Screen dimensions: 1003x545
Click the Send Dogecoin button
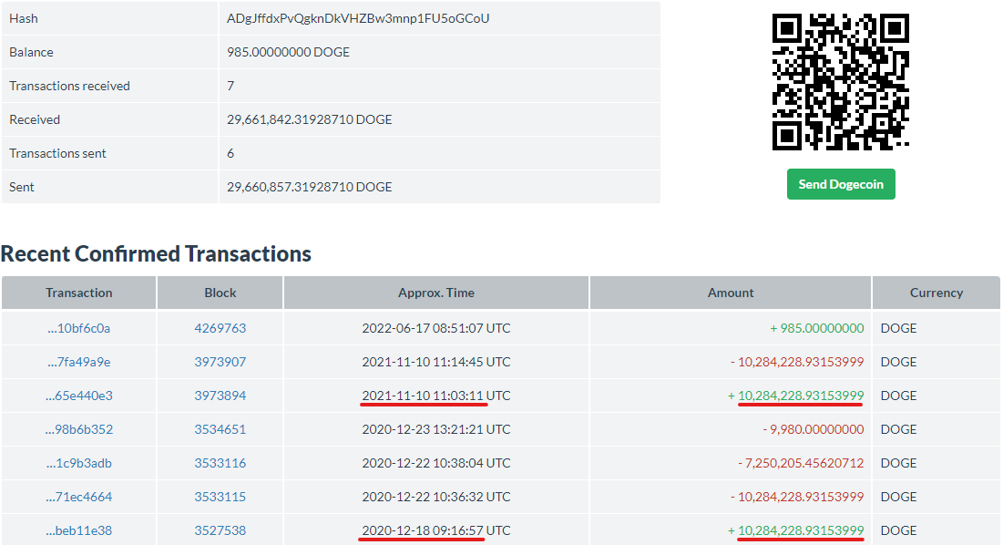pyautogui.click(x=841, y=184)
